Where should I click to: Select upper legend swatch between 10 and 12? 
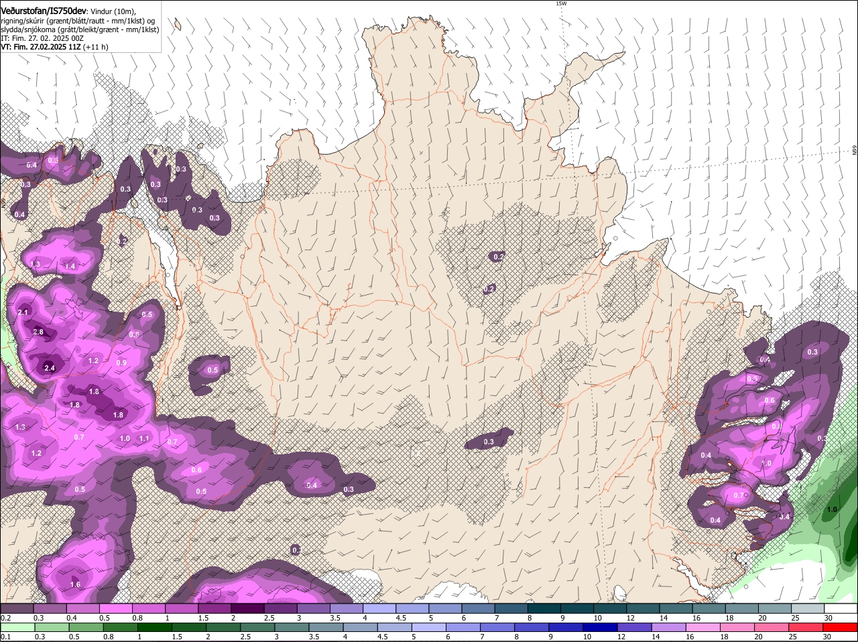click(x=611, y=608)
